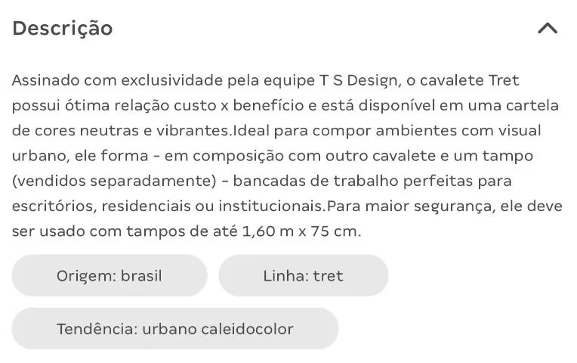Viewport: 577px width, 363px height.
Task: Click the text '(vendidos separadamente)'
Action: pyautogui.click(x=114, y=181)
